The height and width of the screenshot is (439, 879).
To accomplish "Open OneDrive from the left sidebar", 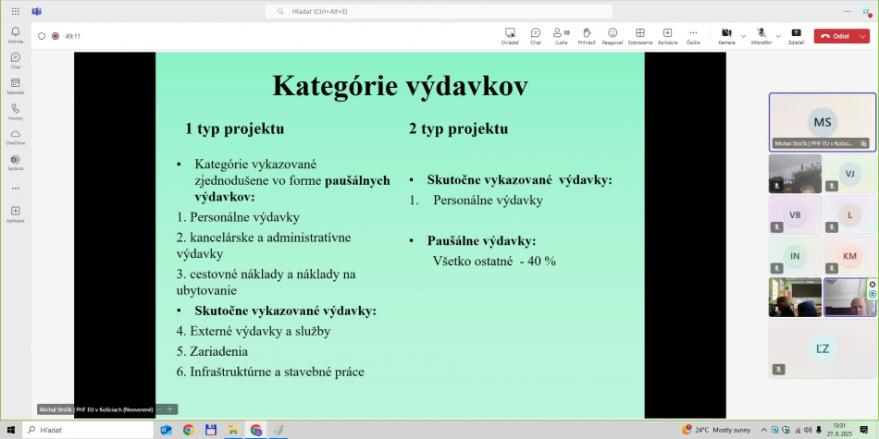I will tap(15, 137).
